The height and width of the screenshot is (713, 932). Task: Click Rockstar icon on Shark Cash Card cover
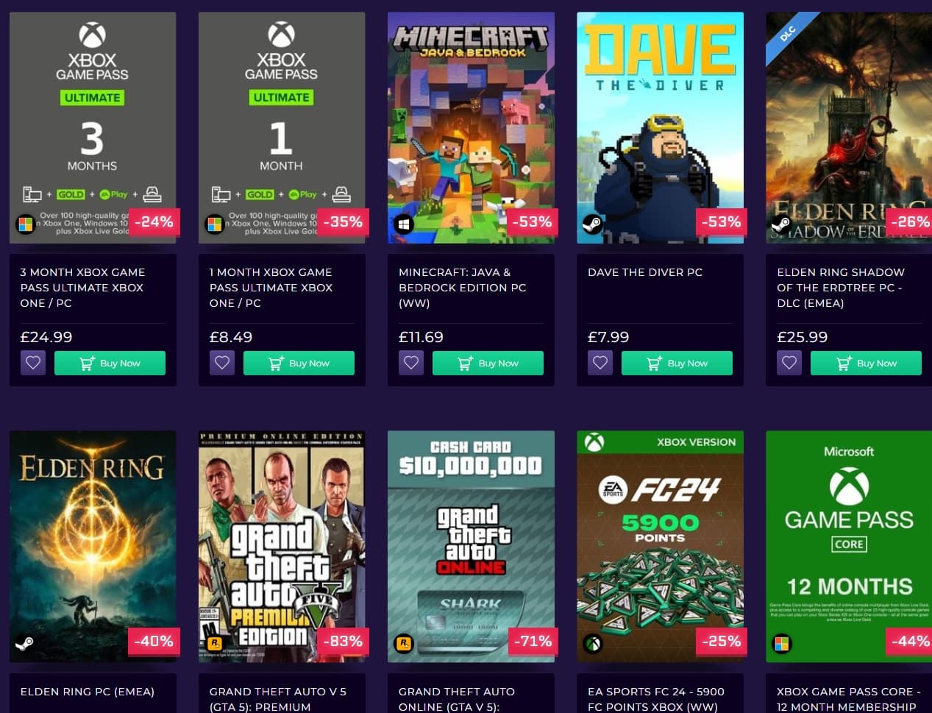pos(403,644)
